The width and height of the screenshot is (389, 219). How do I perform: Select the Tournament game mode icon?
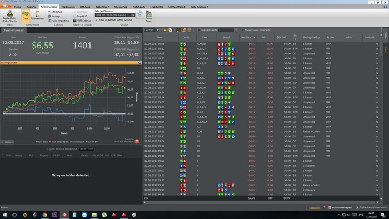coord(37,16)
